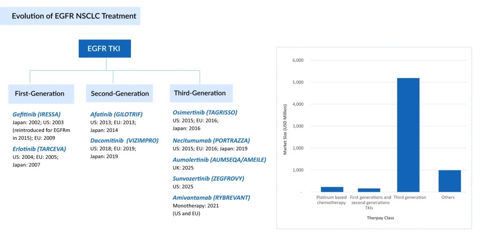Click Sunvozertinib (ZEGFROVY) drug name
480x234 pixels.
tap(209, 179)
